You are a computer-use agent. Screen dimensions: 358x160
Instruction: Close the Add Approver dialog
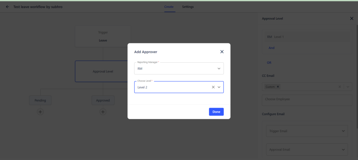pyautogui.click(x=222, y=52)
